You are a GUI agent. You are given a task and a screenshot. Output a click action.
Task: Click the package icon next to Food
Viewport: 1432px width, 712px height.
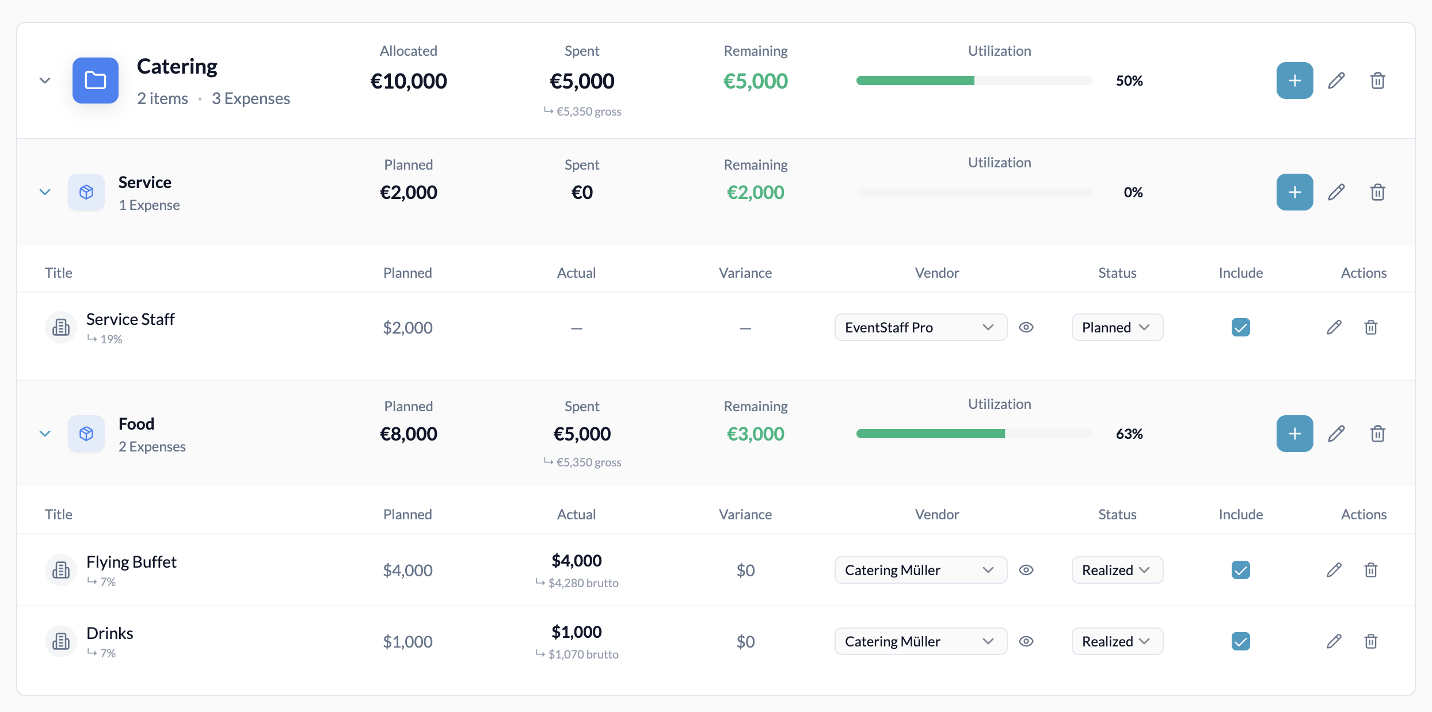tap(86, 434)
